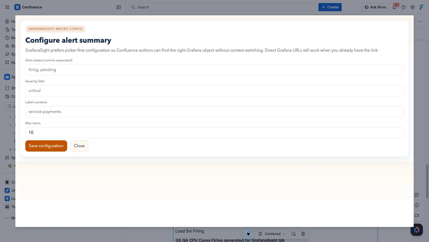The width and height of the screenshot is (429, 242).
Task: Open the profile avatar menu
Action: (x=422, y=7)
